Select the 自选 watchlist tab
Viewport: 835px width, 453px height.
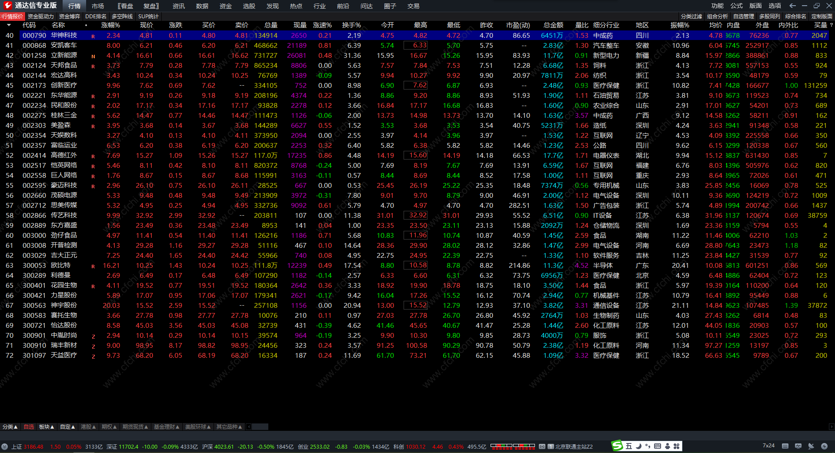pos(29,427)
